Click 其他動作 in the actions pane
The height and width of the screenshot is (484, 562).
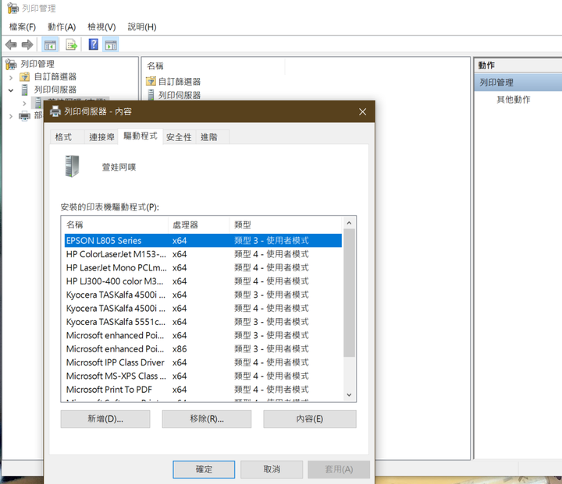pyautogui.click(x=513, y=100)
